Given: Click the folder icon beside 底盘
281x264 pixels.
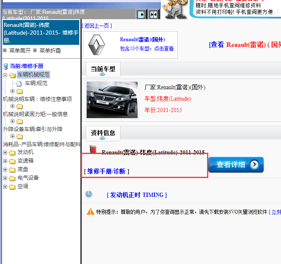Looking at the screenshot, I should (x=12, y=169).
